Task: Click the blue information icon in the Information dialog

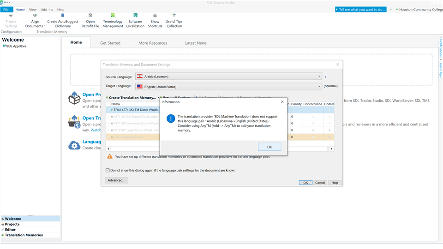Action: [x=171, y=119]
